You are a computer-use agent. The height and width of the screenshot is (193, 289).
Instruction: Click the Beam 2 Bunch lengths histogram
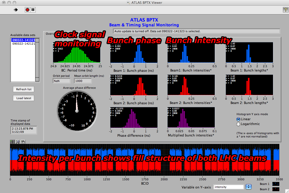click(x=249, y=85)
